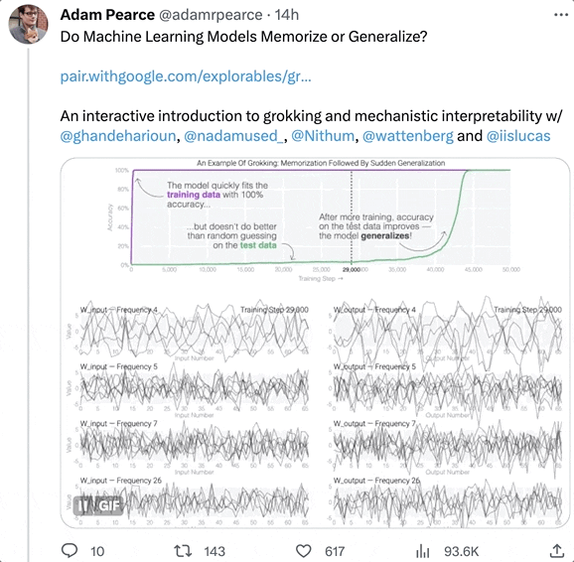Viewport: 574px width, 562px height.
Task: Open the 14h tweet timestamp
Action: 287,15
